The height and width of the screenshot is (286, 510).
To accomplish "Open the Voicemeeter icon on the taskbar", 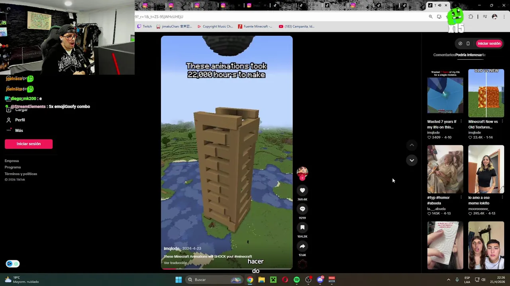I will tap(331, 280).
